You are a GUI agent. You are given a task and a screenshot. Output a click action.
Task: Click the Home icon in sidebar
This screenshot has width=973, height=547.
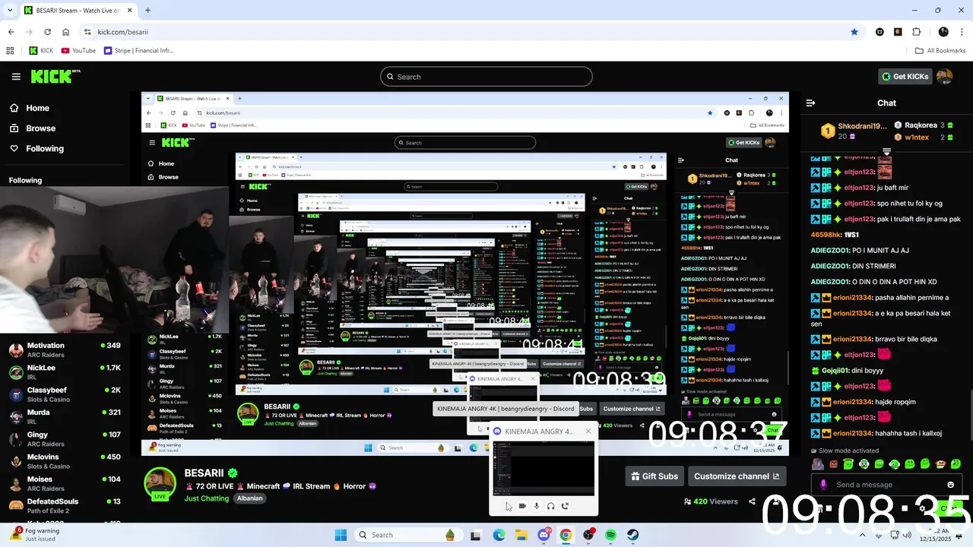[x=14, y=108]
